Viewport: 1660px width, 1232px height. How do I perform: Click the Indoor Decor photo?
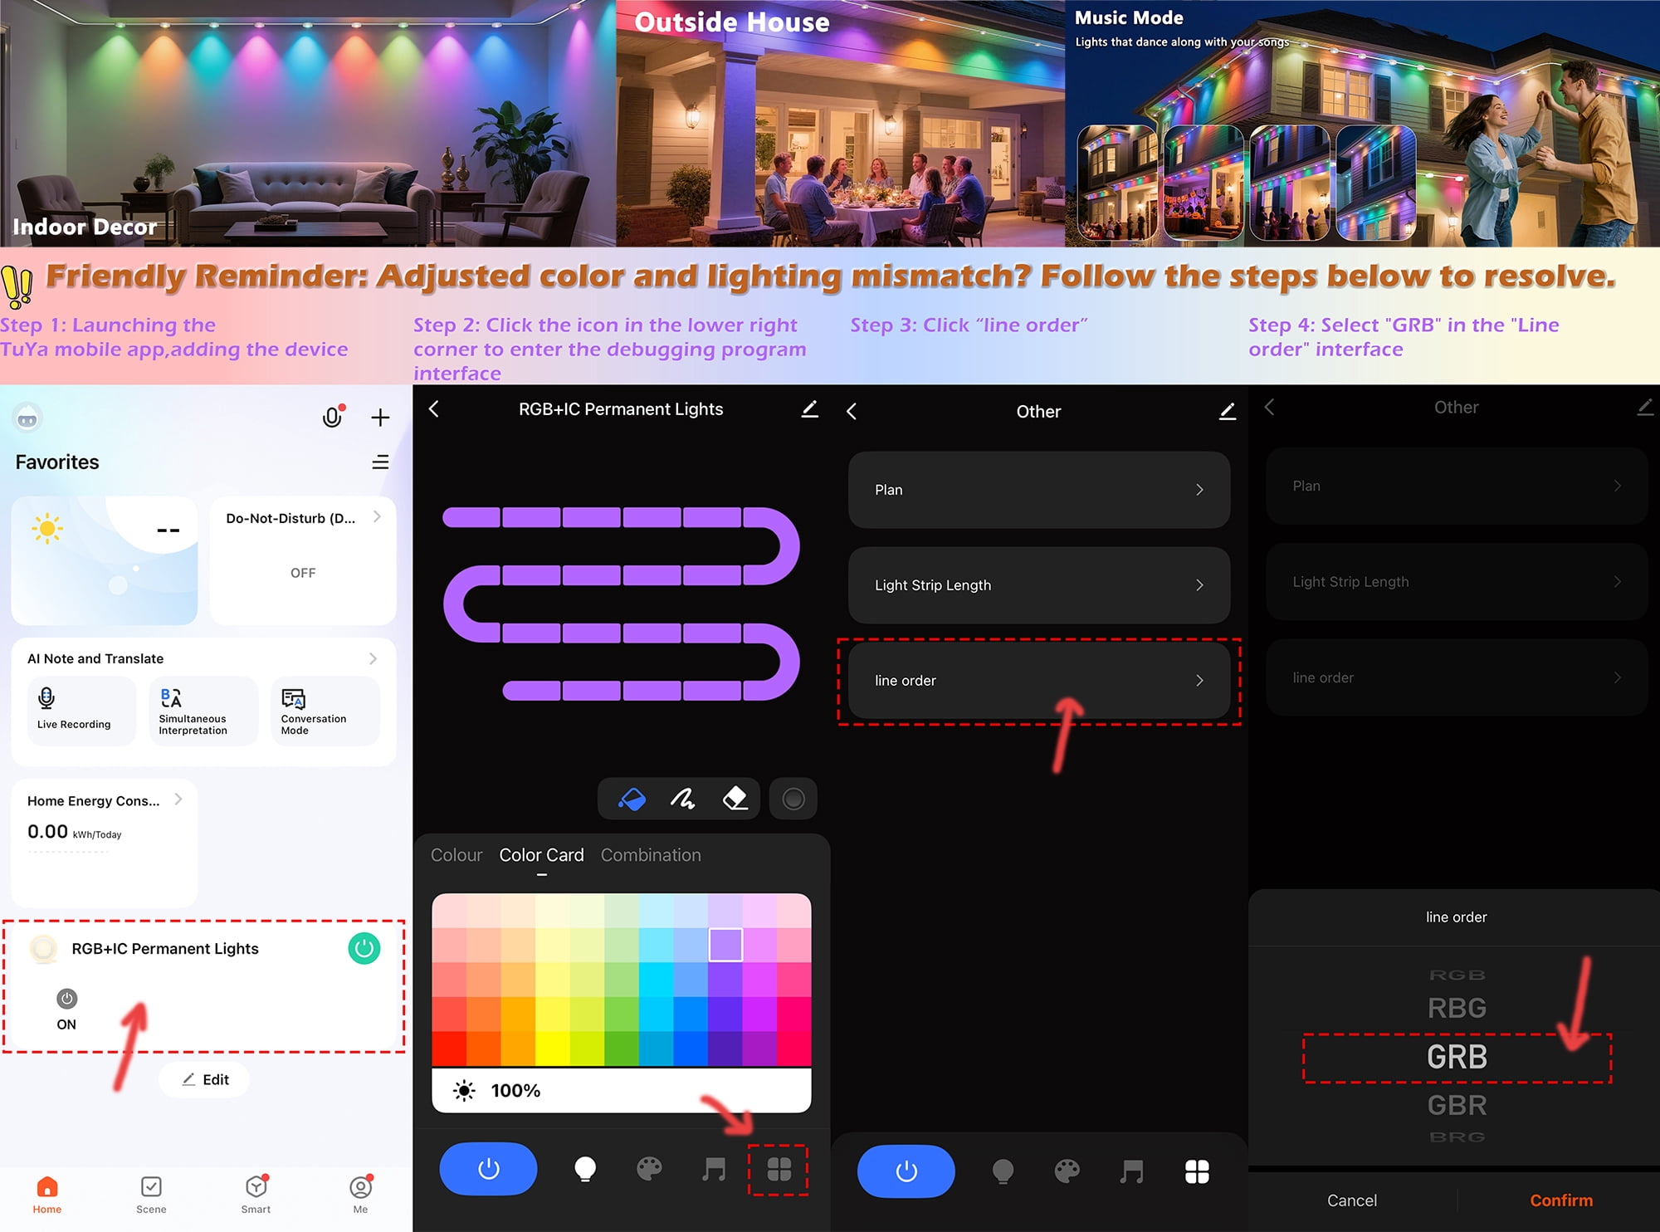click(308, 123)
